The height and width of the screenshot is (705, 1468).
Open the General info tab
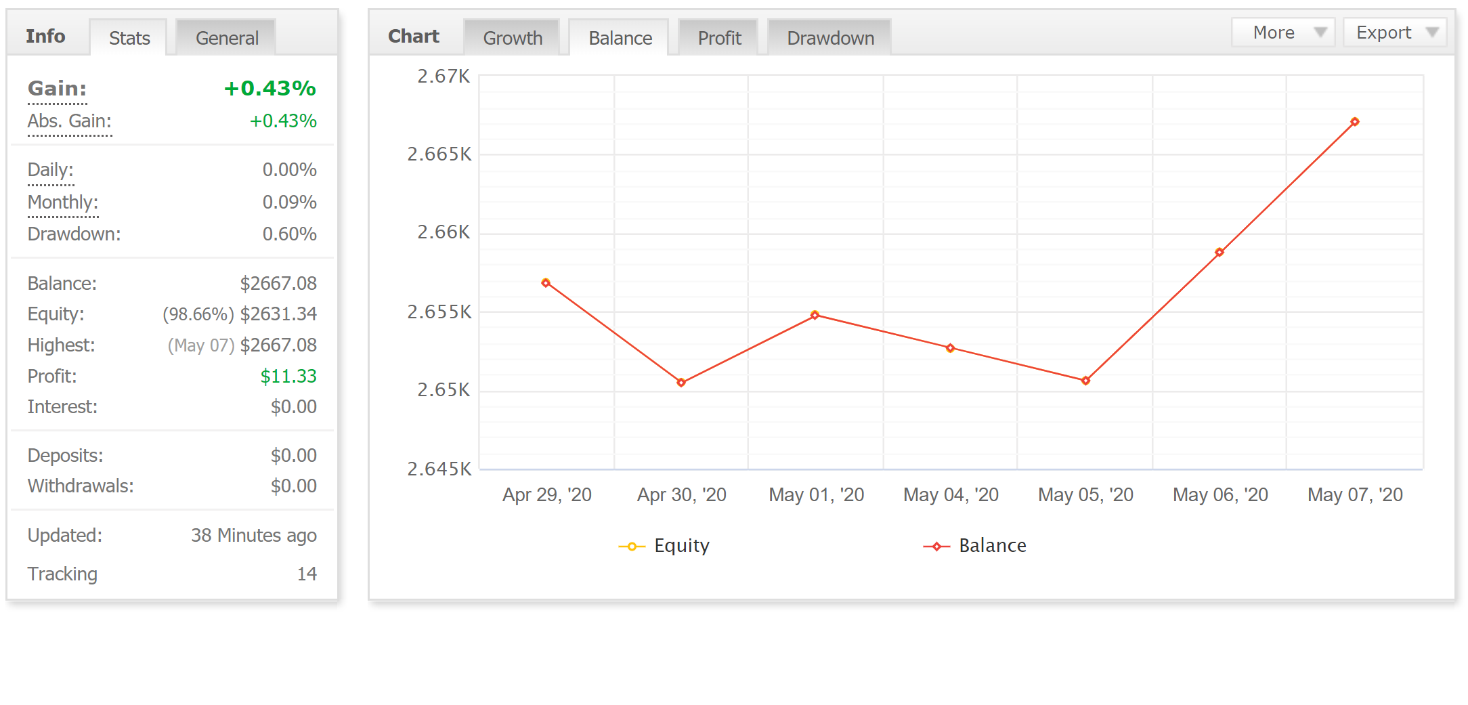coord(226,38)
